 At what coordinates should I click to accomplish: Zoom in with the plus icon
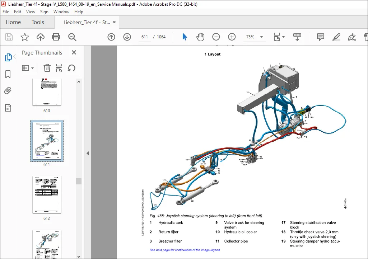click(232, 37)
